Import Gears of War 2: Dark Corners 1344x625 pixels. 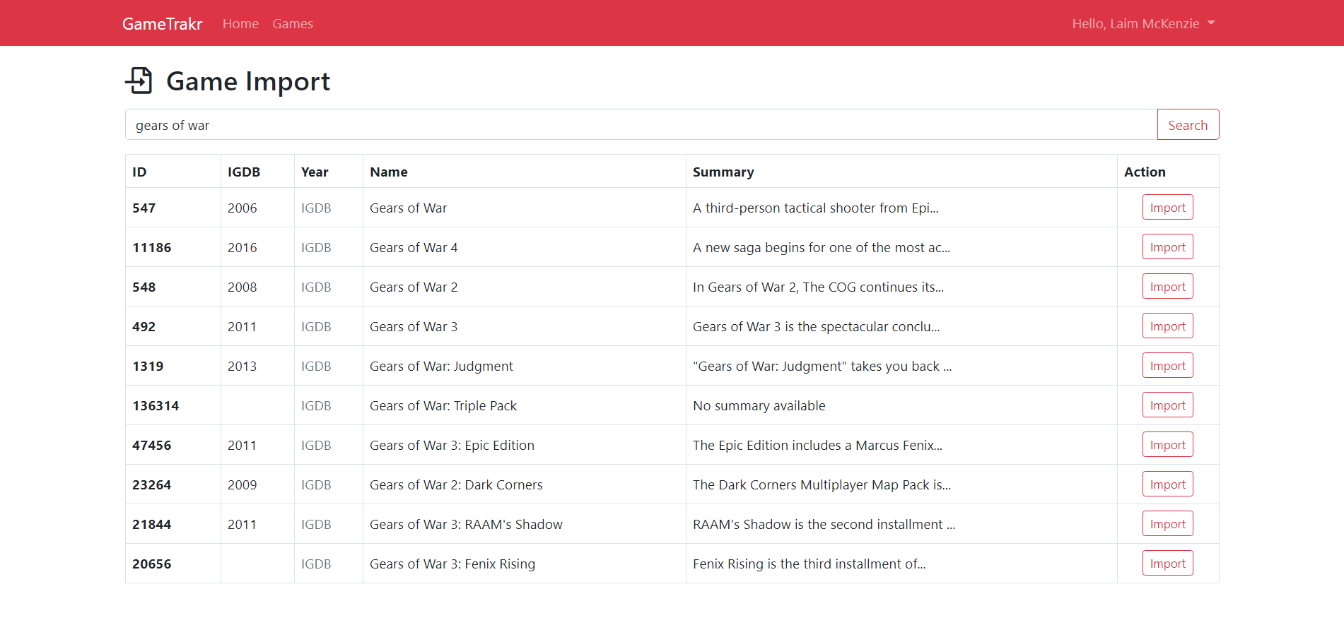tap(1167, 484)
